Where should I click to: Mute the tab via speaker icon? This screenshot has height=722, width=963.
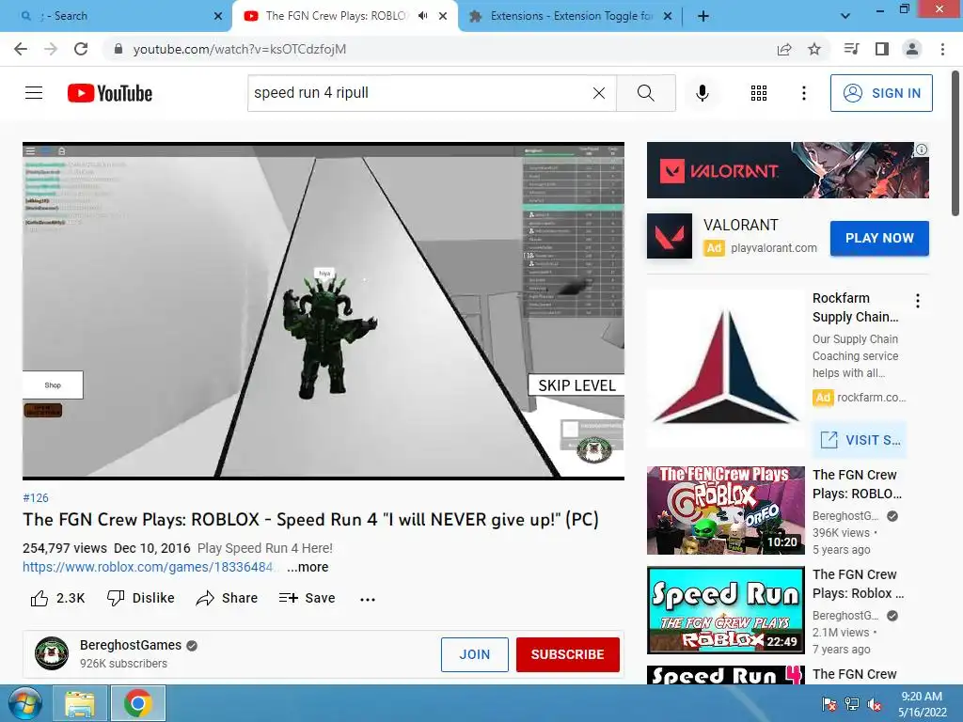pyautogui.click(x=422, y=16)
